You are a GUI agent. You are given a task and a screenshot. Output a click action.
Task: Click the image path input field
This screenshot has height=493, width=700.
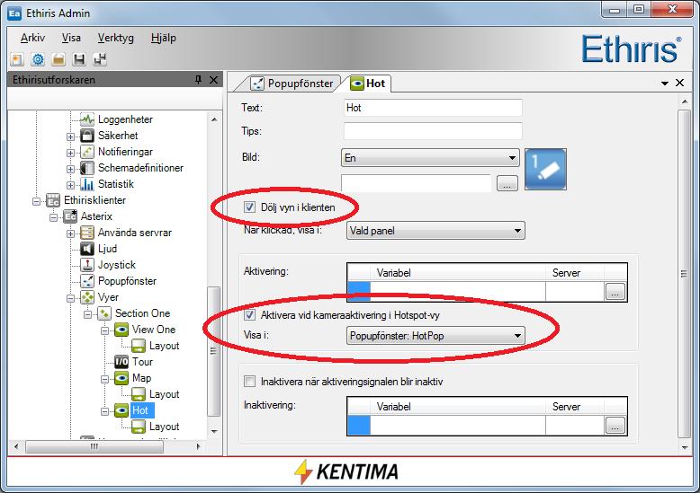(x=416, y=183)
